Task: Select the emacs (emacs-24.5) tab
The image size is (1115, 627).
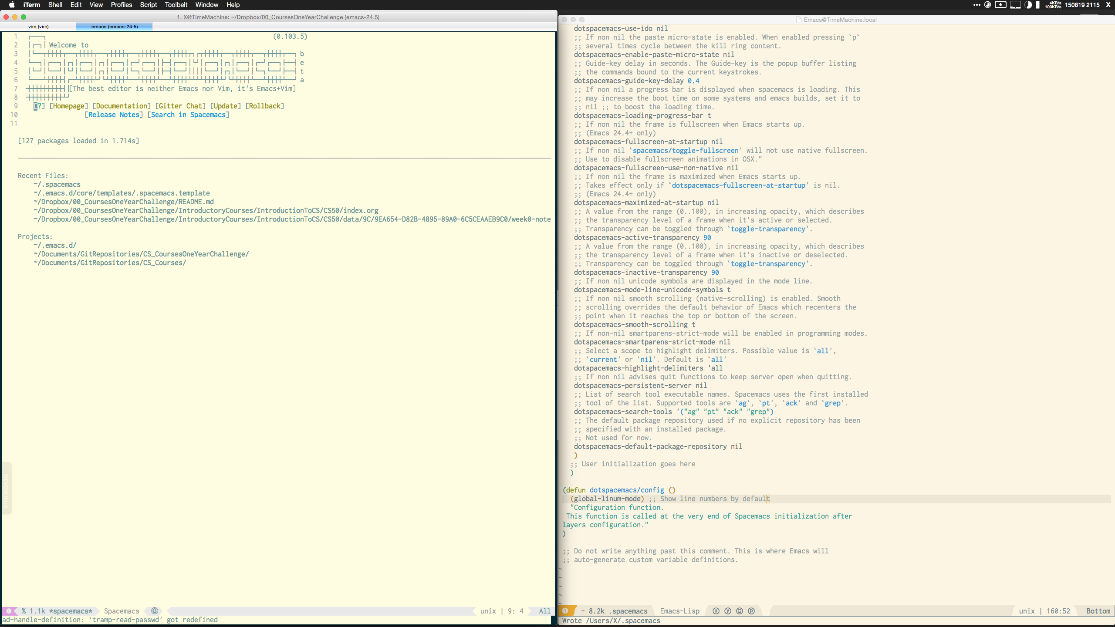Action: point(115,27)
